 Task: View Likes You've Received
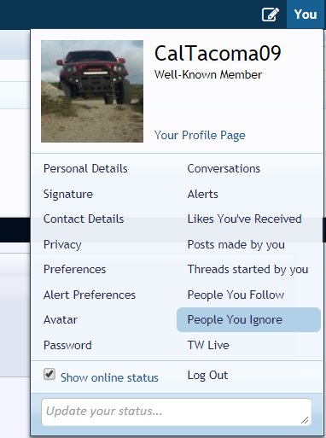pyautogui.click(x=244, y=219)
